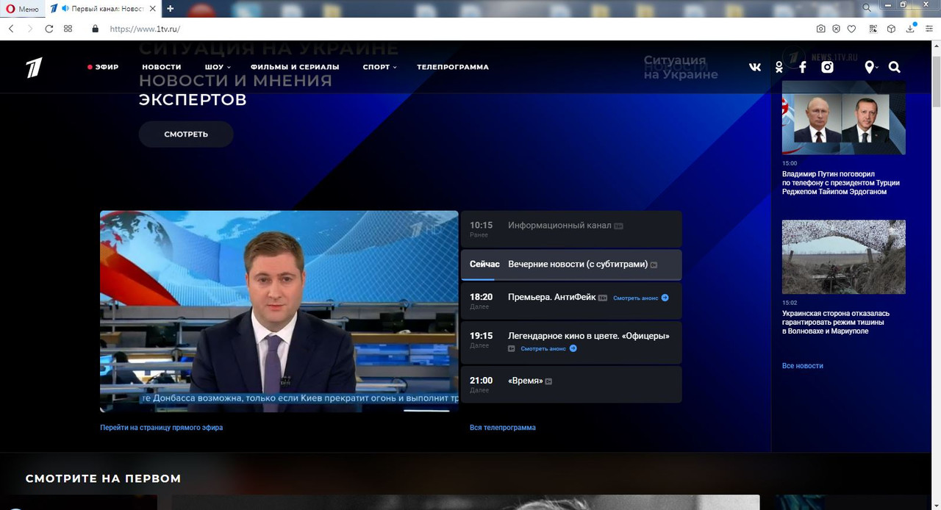941x510 pixels.
Task: Click Смотреть анонс link for АнтиФейк
Action: 636,298
